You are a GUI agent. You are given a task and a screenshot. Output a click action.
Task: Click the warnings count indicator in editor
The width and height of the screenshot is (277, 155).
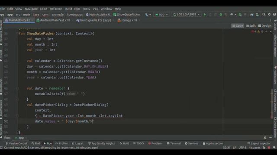(261, 31)
